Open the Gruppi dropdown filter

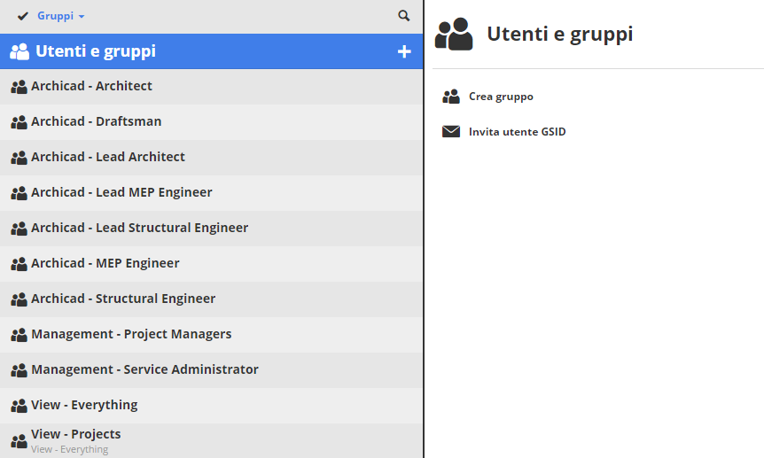pos(55,16)
